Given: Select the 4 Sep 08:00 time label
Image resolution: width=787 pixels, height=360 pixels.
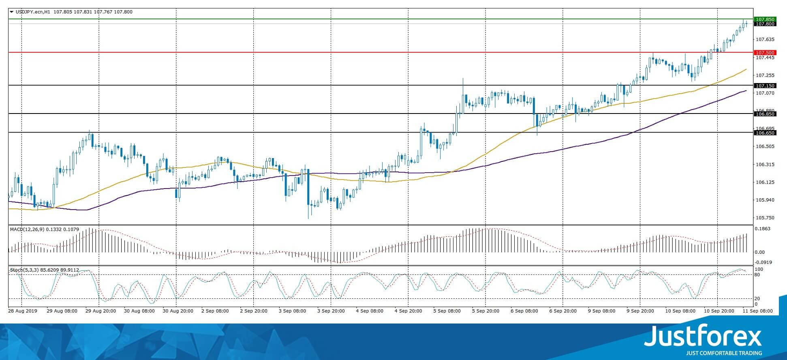Looking at the screenshot, I should click(x=370, y=311).
